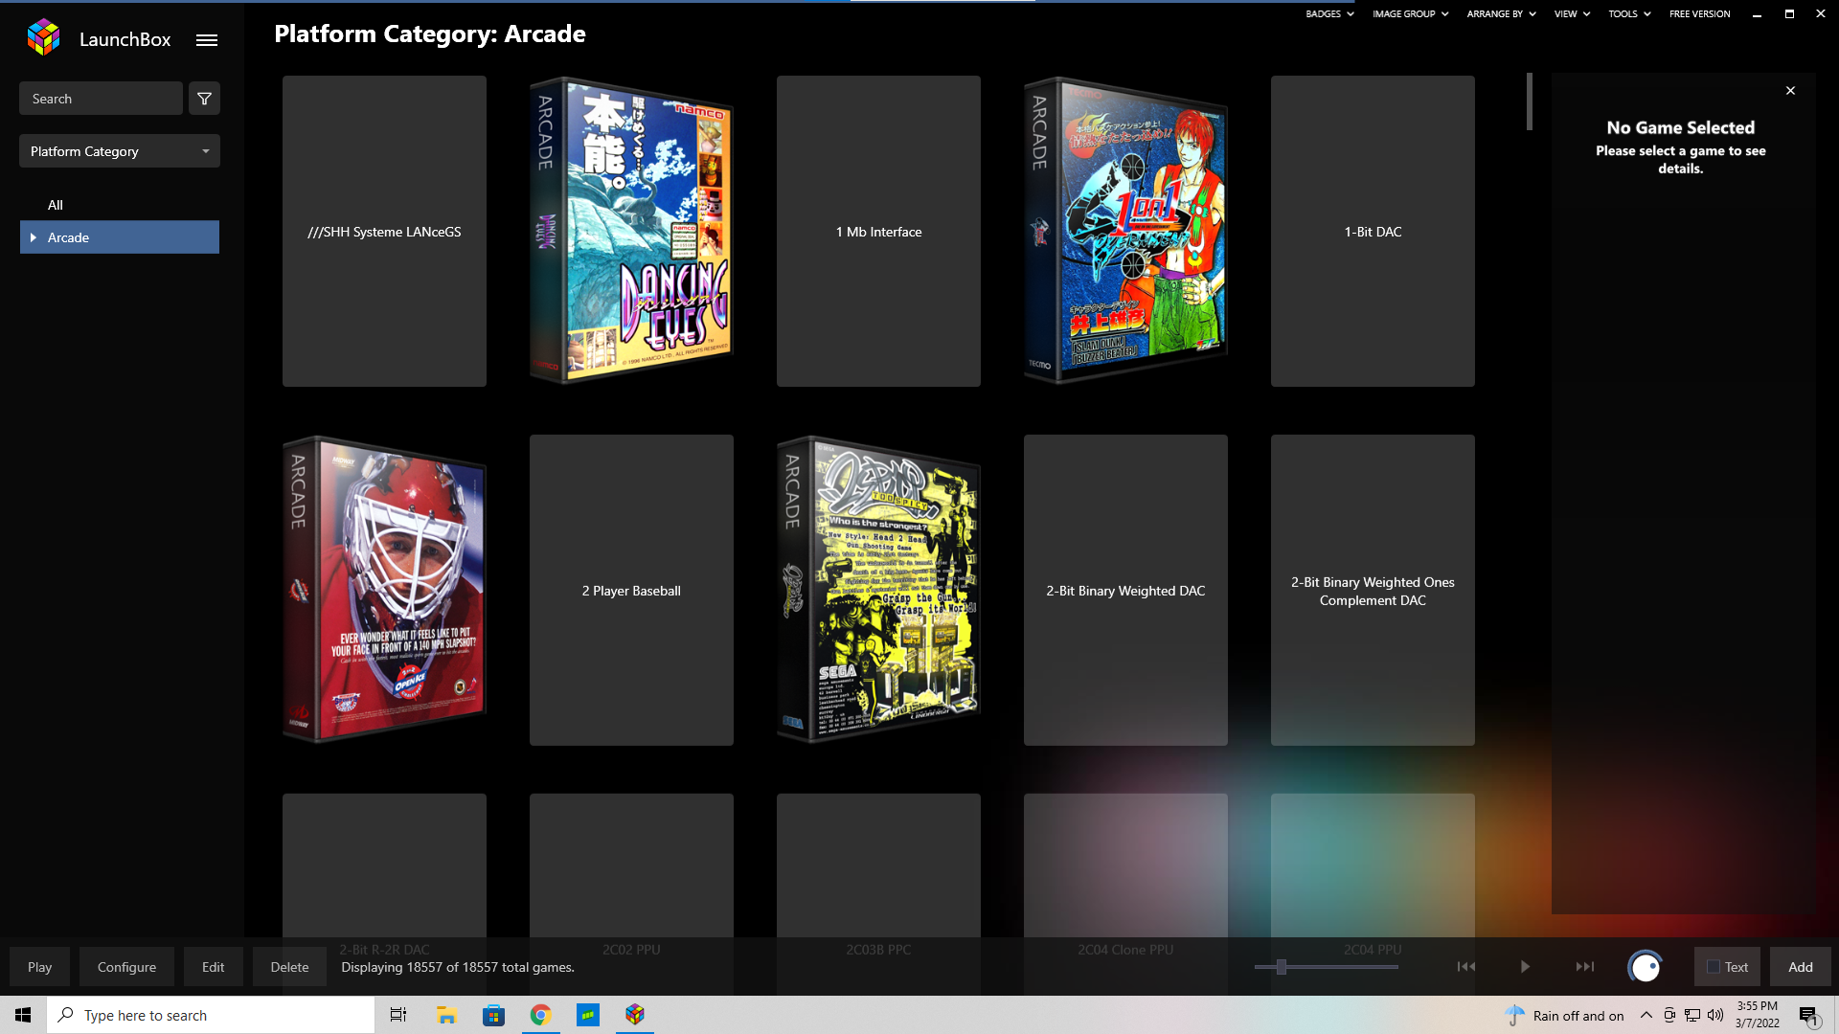The image size is (1839, 1034).
Task: Click the taskbar clock showing 3:55 PM
Action: [1757, 1015]
